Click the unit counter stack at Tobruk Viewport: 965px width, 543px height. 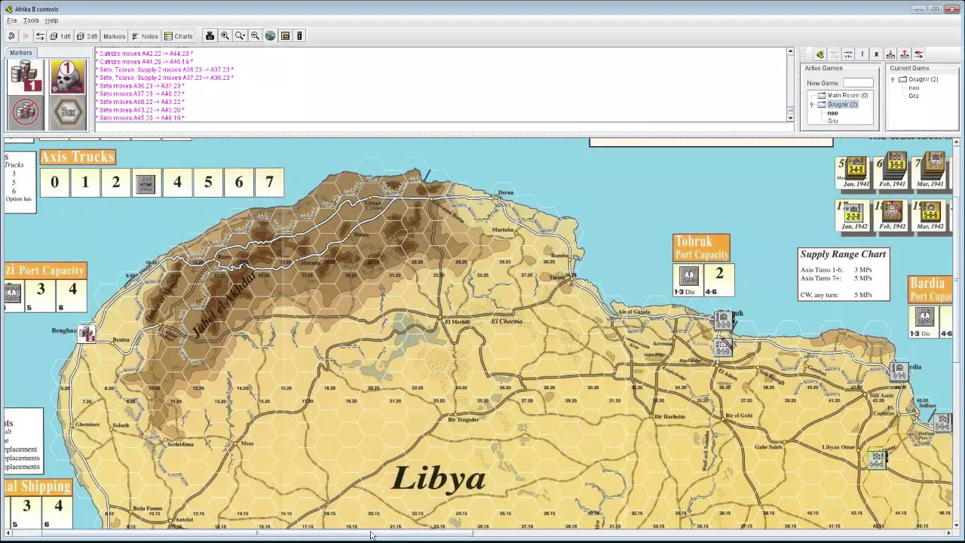(x=722, y=322)
